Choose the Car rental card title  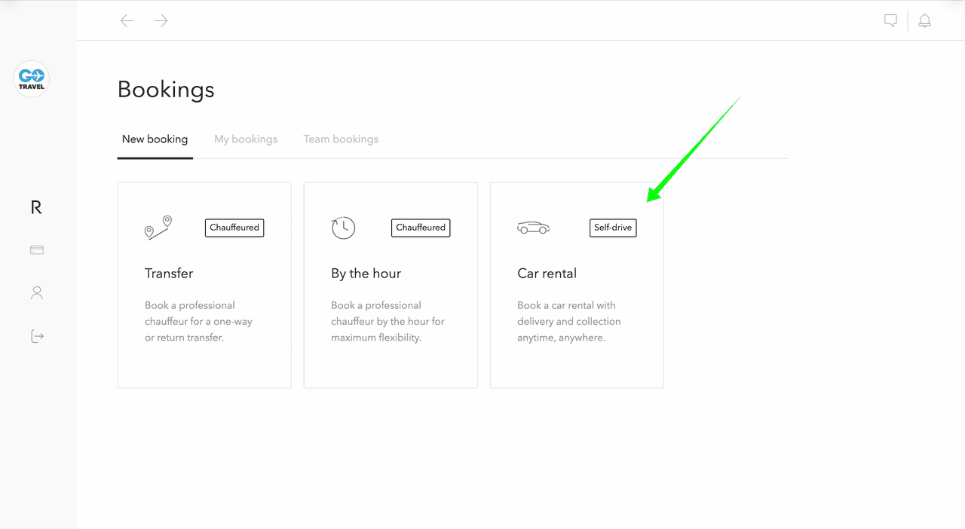coord(547,274)
